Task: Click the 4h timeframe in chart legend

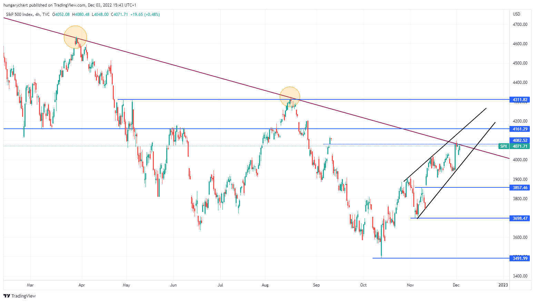Action: coord(38,14)
